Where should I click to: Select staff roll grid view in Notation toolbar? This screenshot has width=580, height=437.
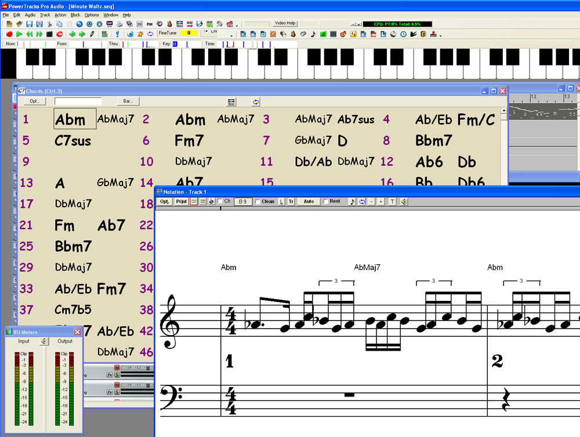click(202, 202)
